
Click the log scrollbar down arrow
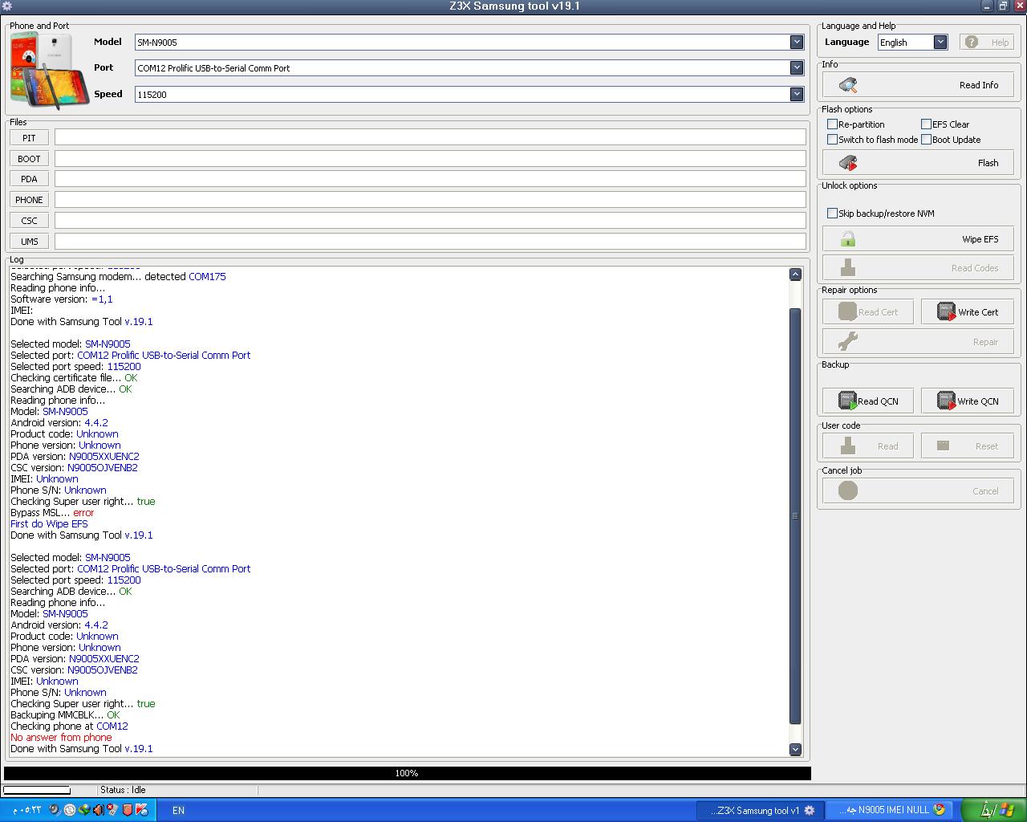point(795,749)
